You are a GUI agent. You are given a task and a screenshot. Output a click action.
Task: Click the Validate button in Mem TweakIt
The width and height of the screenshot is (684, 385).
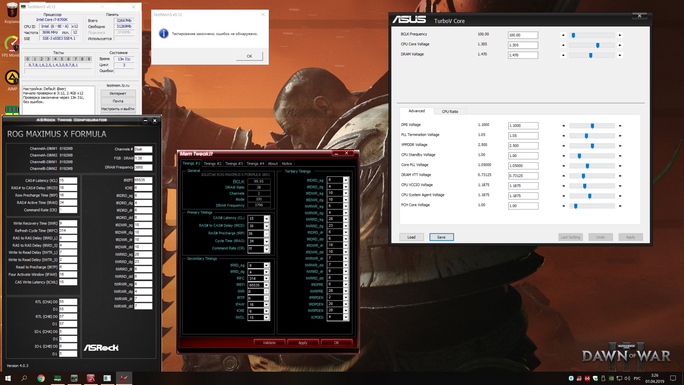point(269,343)
